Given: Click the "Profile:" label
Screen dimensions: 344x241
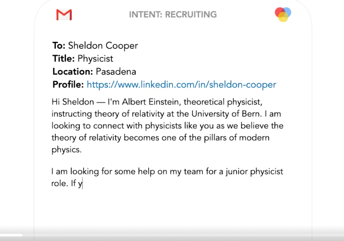Looking at the screenshot, I should pos(68,84).
